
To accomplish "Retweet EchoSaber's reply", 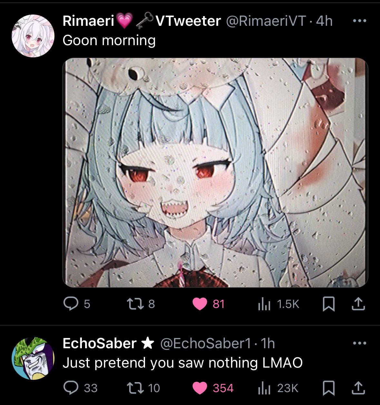I will click(x=143, y=388).
